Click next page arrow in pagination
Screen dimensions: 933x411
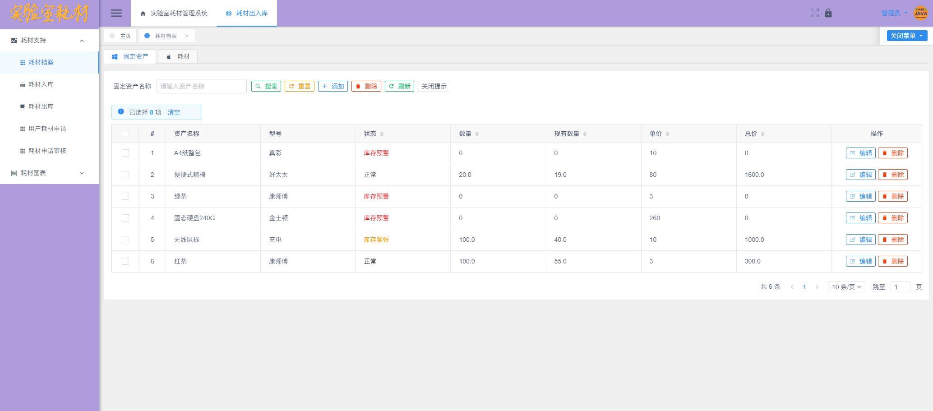(817, 287)
